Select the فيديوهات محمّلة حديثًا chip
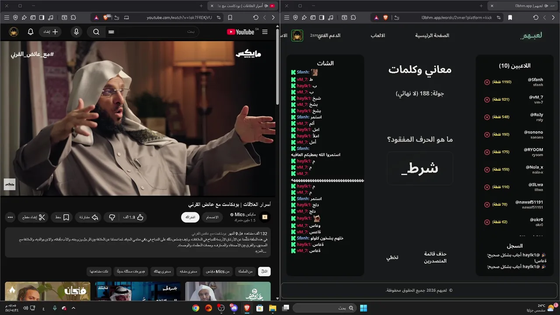 coord(131,271)
